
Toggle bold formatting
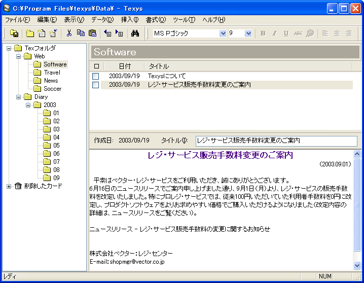(x=263, y=33)
